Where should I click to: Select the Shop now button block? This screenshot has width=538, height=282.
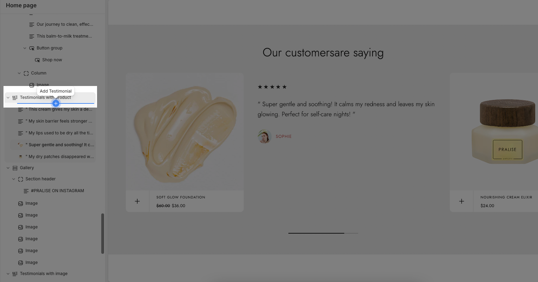52,60
